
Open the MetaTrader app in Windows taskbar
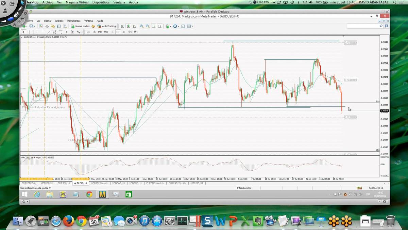coord(102,194)
